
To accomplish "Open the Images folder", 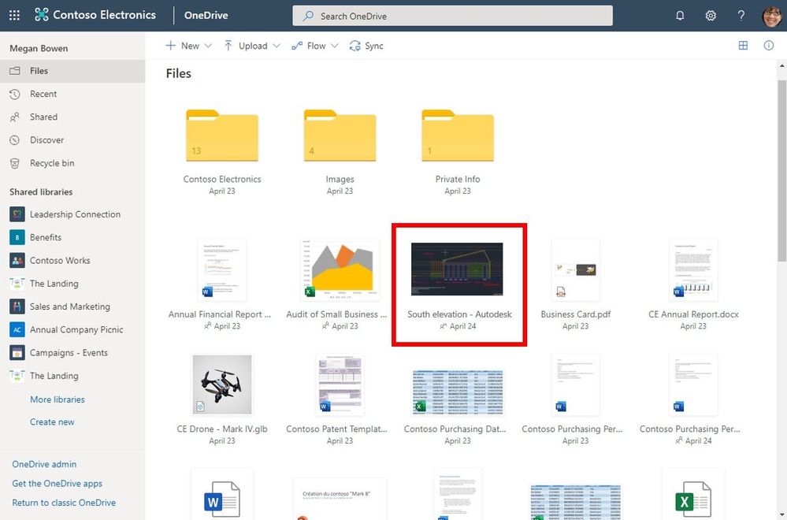I will 340,136.
